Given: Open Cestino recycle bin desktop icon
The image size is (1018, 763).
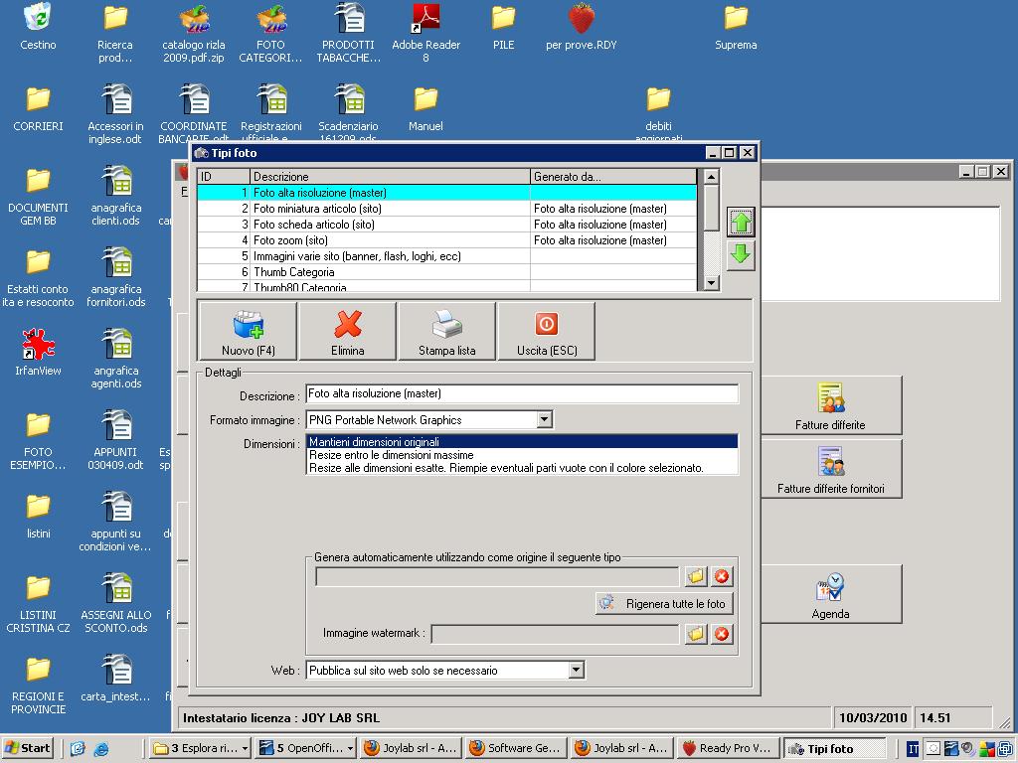Looking at the screenshot, I should [x=38, y=27].
